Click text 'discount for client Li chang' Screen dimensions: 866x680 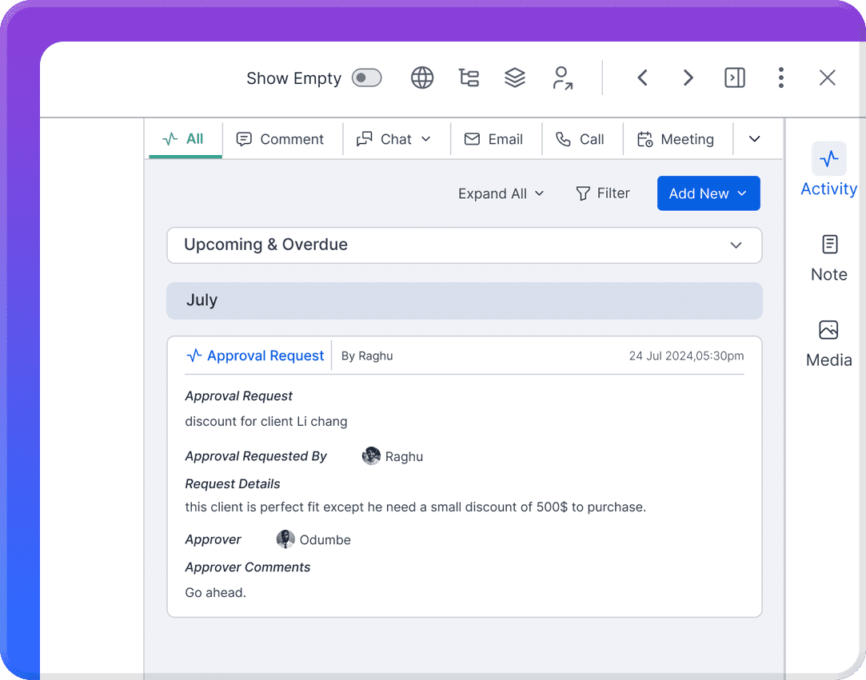pyautogui.click(x=266, y=422)
